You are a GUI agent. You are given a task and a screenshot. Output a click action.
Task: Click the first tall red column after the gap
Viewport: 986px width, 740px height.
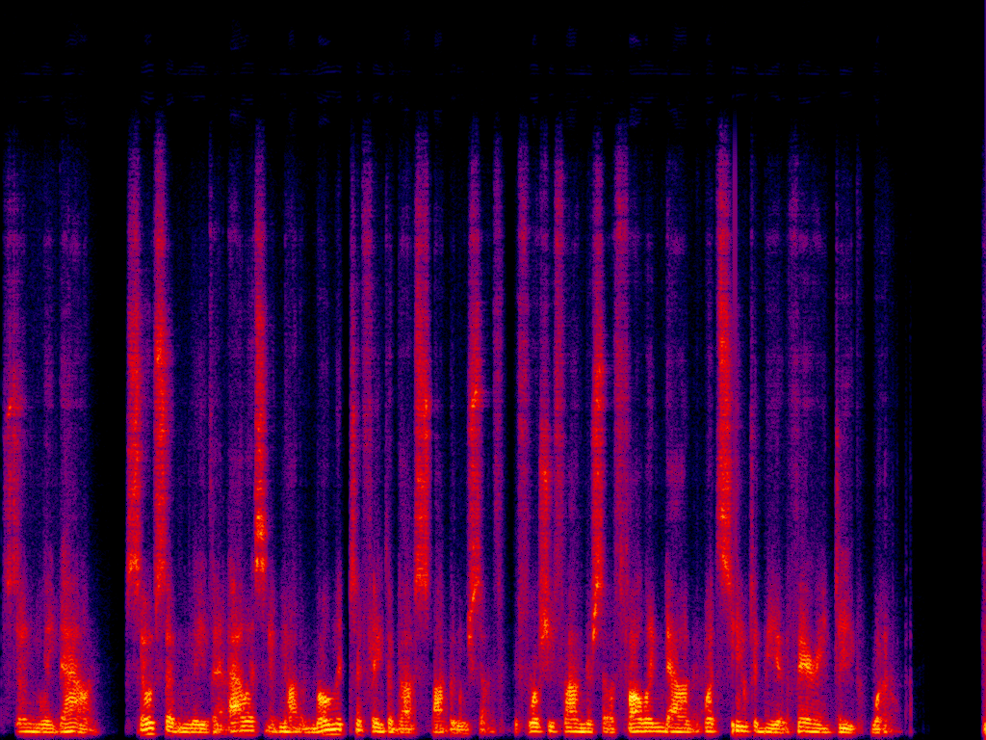(x=134, y=385)
